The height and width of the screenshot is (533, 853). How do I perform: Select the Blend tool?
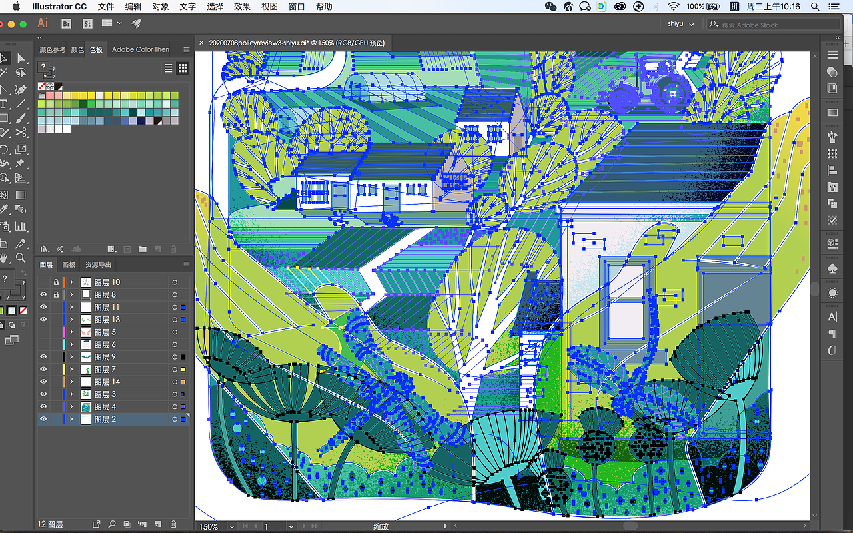[x=21, y=209]
